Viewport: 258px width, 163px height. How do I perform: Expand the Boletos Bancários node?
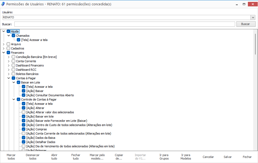(x=9, y=74)
